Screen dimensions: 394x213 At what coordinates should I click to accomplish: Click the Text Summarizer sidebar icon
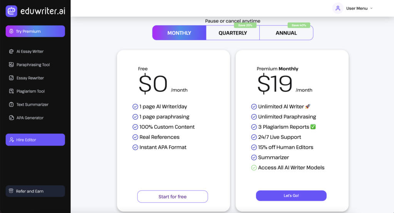[x=11, y=105]
